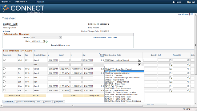Open the Exceptions tab

click(x=59, y=101)
